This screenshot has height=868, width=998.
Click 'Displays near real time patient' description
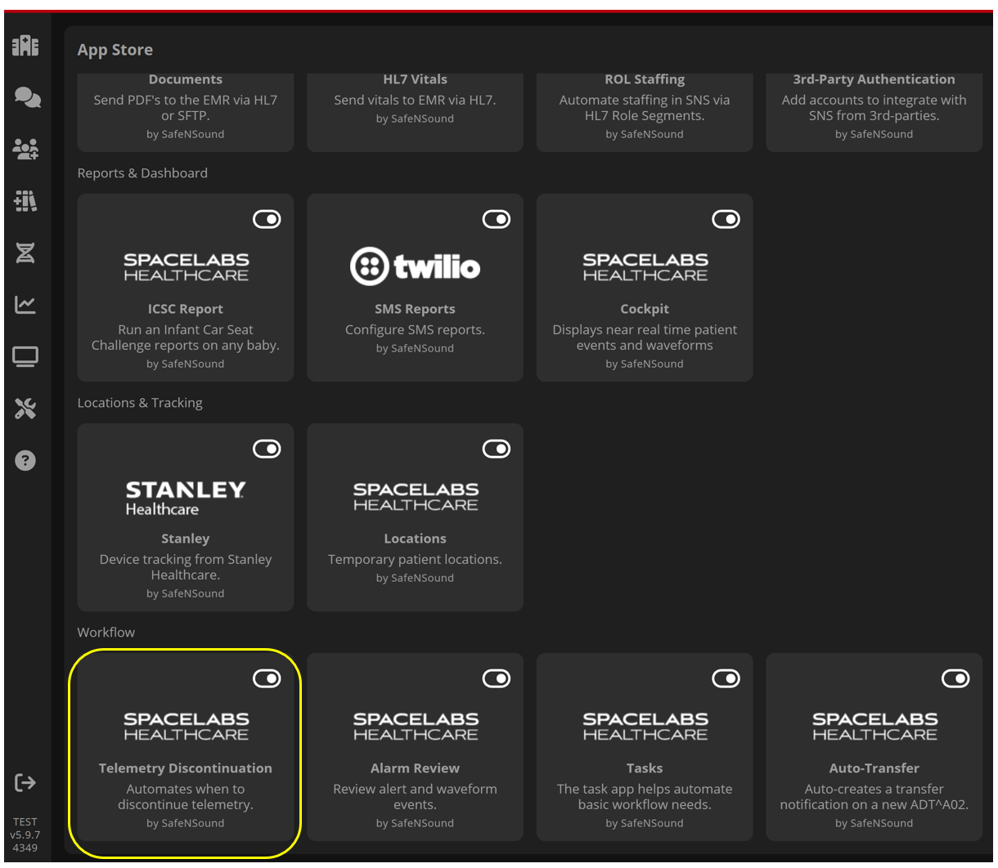pos(645,338)
